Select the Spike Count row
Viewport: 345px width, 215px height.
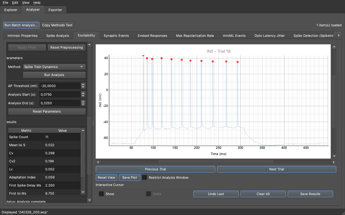point(44,137)
